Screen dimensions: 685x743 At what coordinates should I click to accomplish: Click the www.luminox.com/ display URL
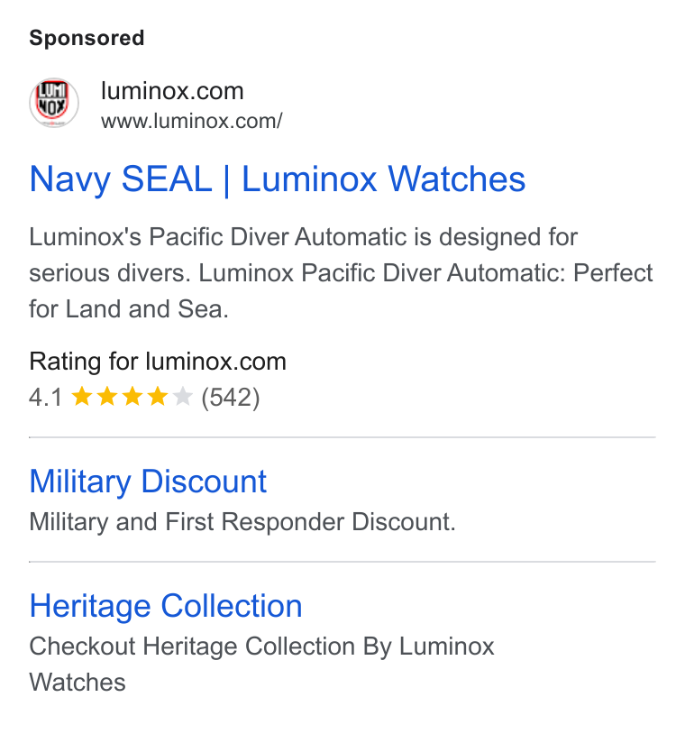point(192,122)
